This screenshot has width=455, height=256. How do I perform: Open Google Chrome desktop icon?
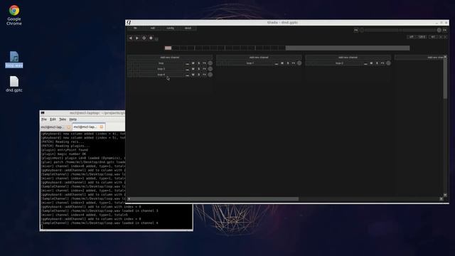point(14,15)
